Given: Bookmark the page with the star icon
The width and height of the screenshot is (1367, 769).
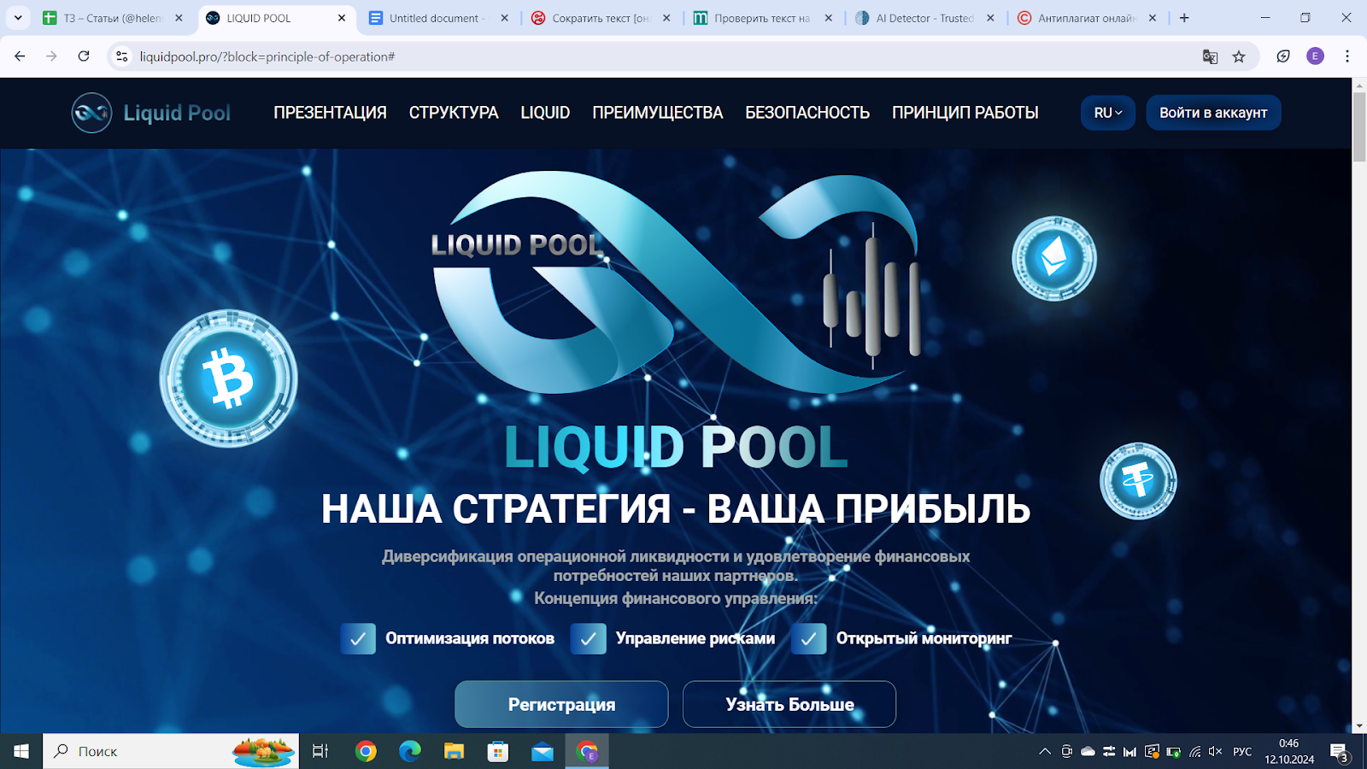Looking at the screenshot, I should tap(1239, 56).
